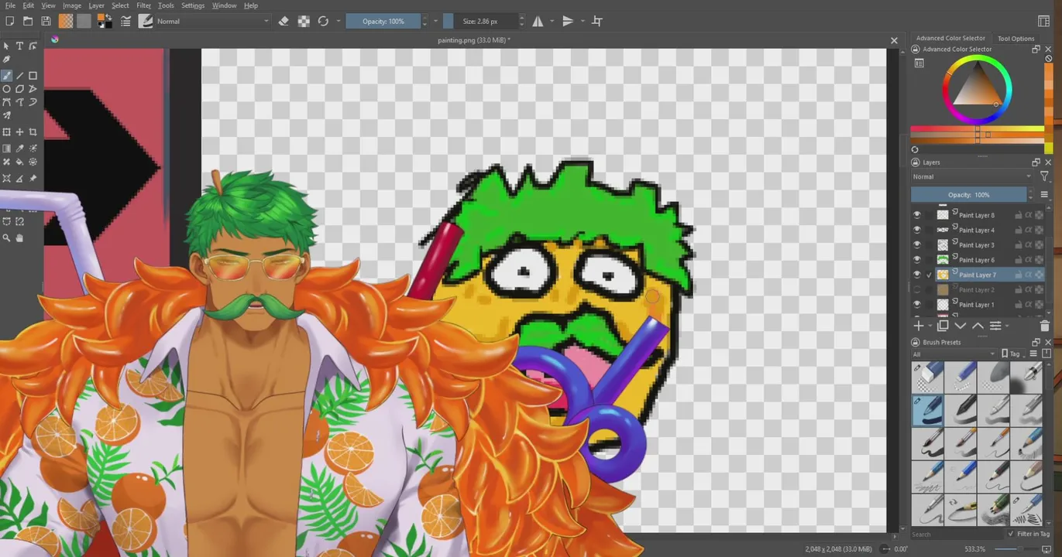Open brush presets All tag dropdown
The width and height of the screenshot is (1062, 557).
pos(954,354)
